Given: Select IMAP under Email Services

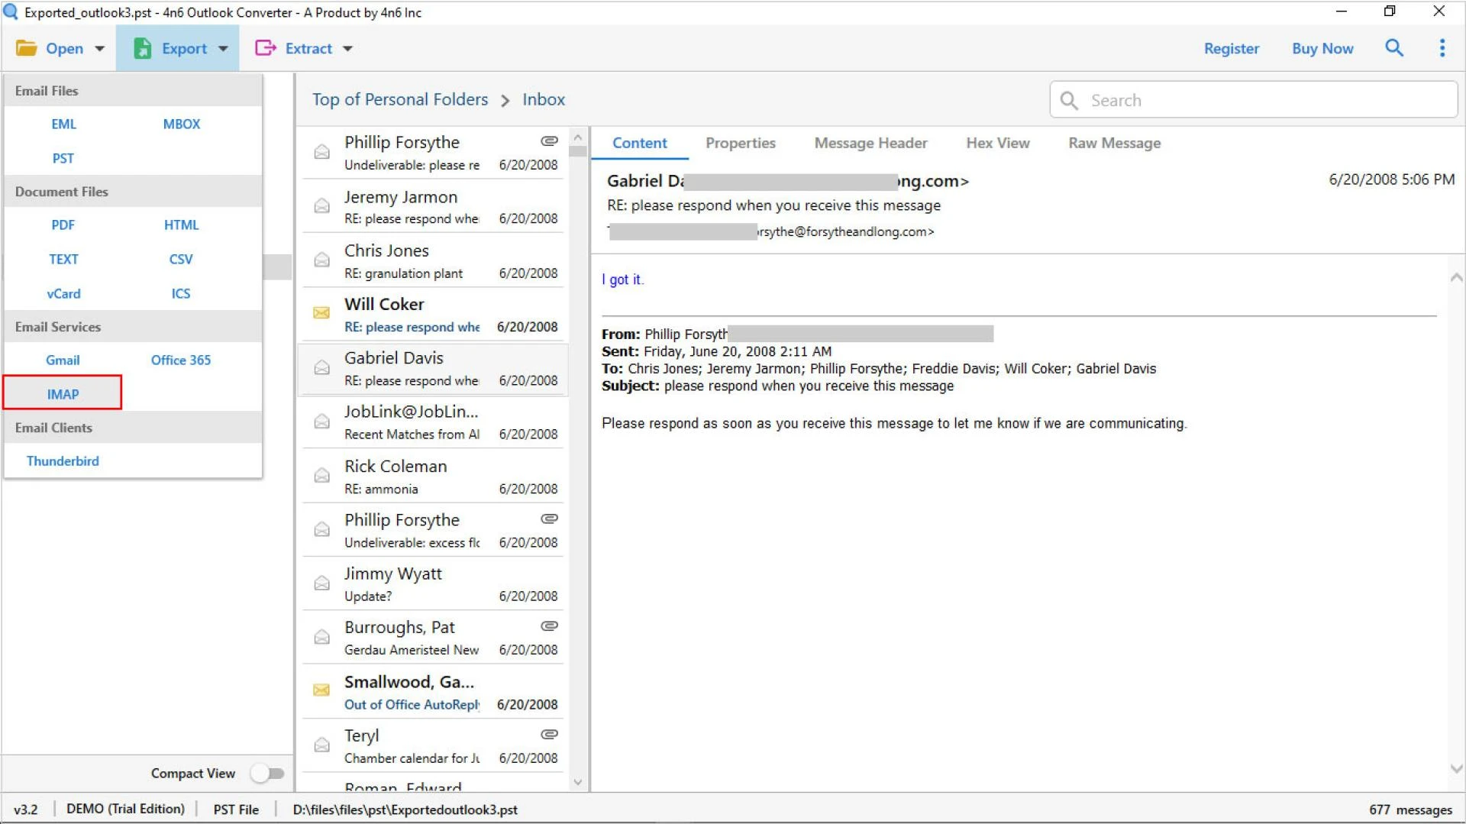Looking at the screenshot, I should (x=63, y=393).
